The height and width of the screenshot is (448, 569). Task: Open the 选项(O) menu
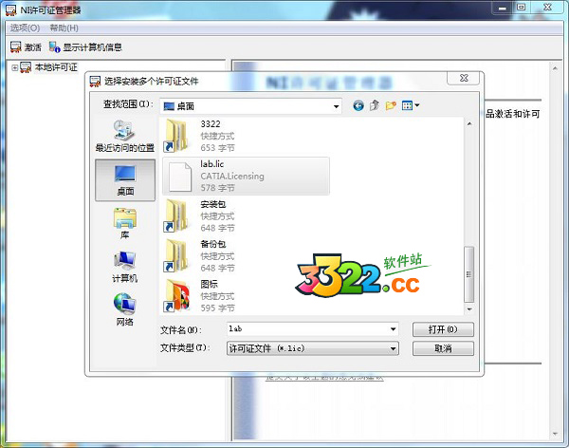pyautogui.click(x=25, y=28)
